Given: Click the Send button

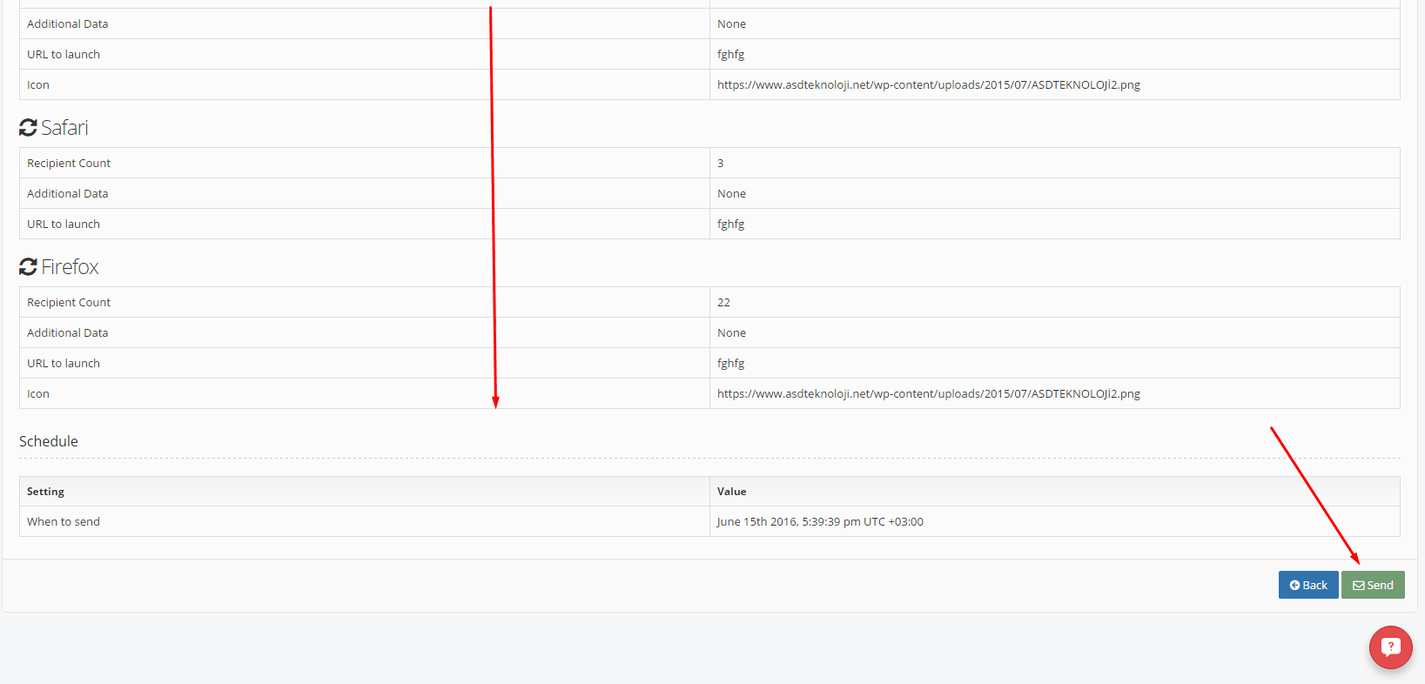Looking at the screenshot, I should tap(1373, 585).
